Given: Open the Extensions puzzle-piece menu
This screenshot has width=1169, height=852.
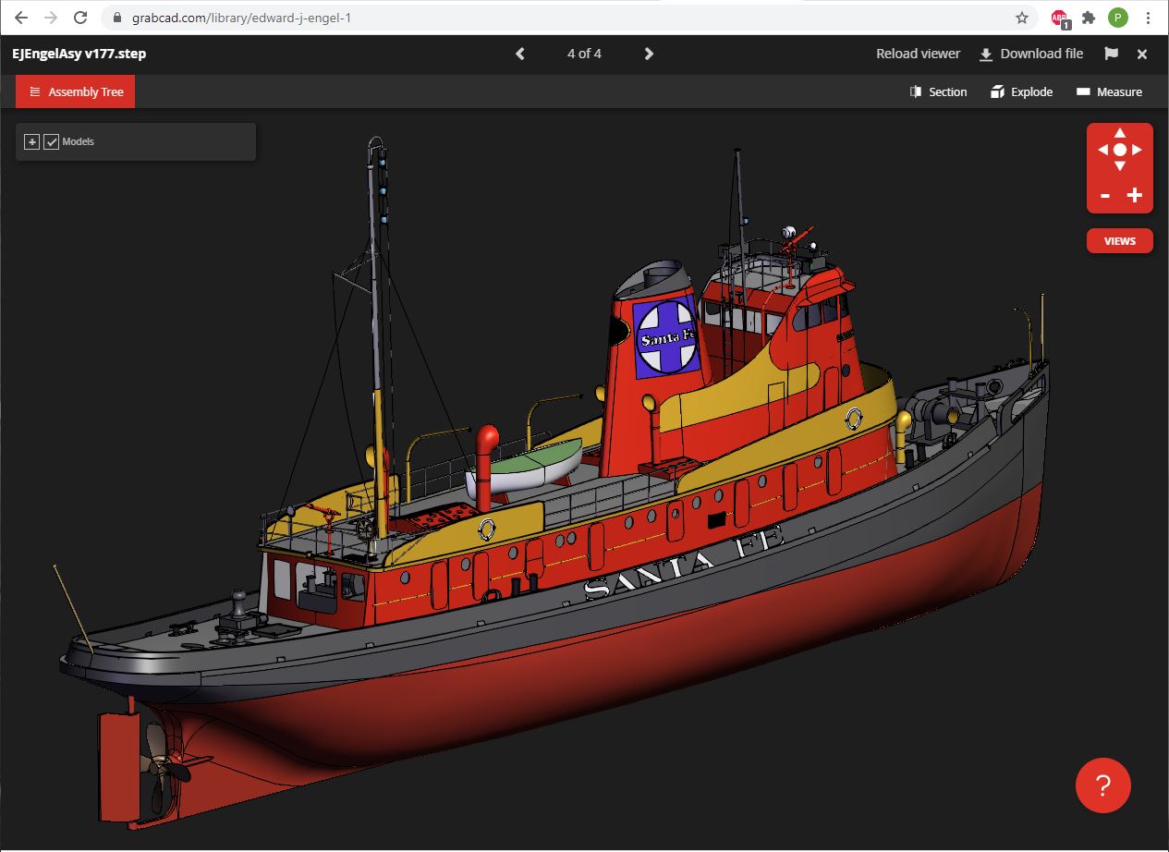Looking at the screenshot, I should coord(1089,18).
